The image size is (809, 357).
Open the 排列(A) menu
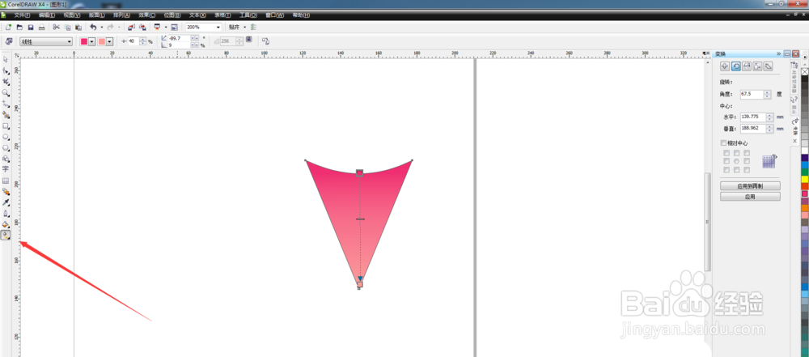(122, 15)
